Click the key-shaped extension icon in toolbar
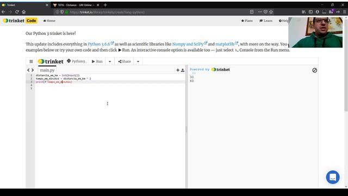 click(x=338, y=12)
